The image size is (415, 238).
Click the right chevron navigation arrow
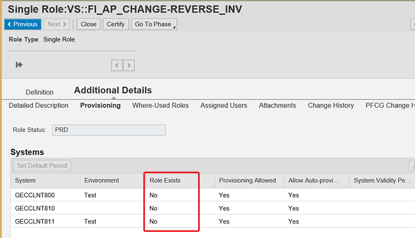tap(129, 65)
